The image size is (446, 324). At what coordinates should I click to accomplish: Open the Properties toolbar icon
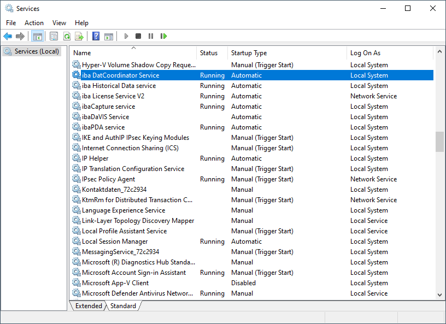click(x=54, y=36)
